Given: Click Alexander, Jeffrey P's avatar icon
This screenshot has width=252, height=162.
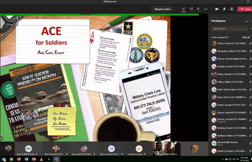Looking at the screenshot, I should [x=214, y=51].
